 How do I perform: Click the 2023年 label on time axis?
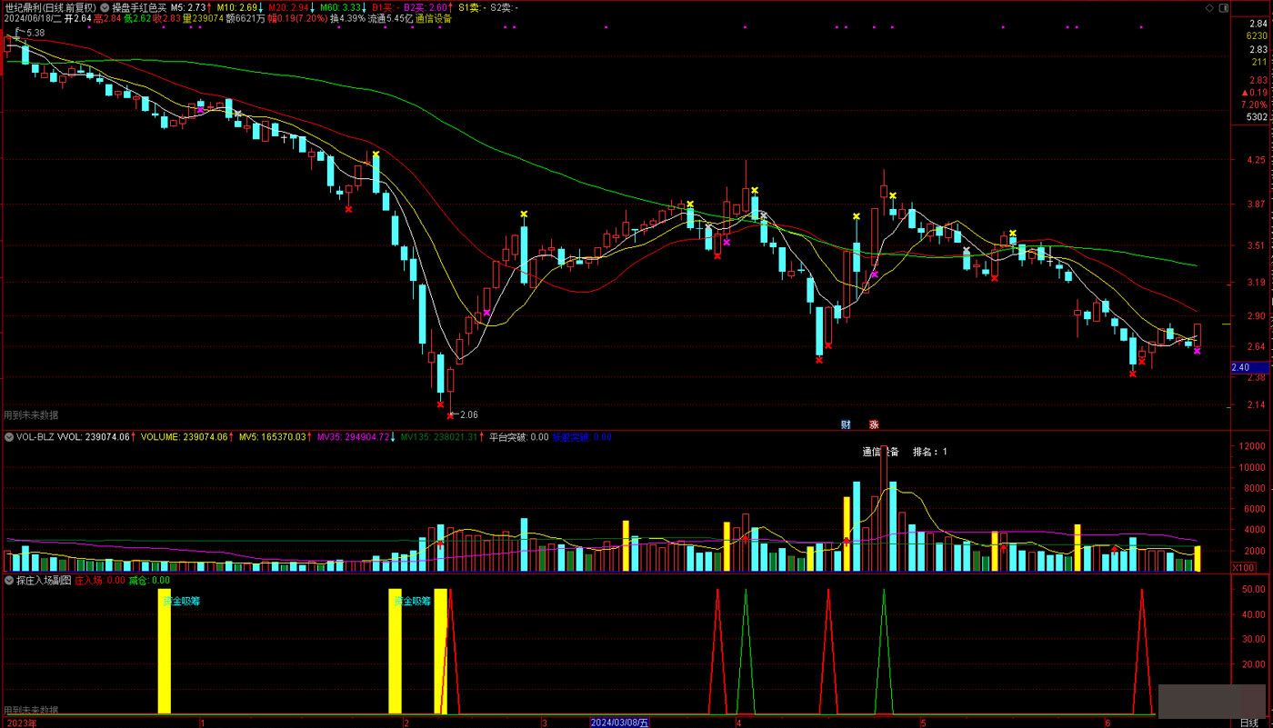click(x=20, y=723)
